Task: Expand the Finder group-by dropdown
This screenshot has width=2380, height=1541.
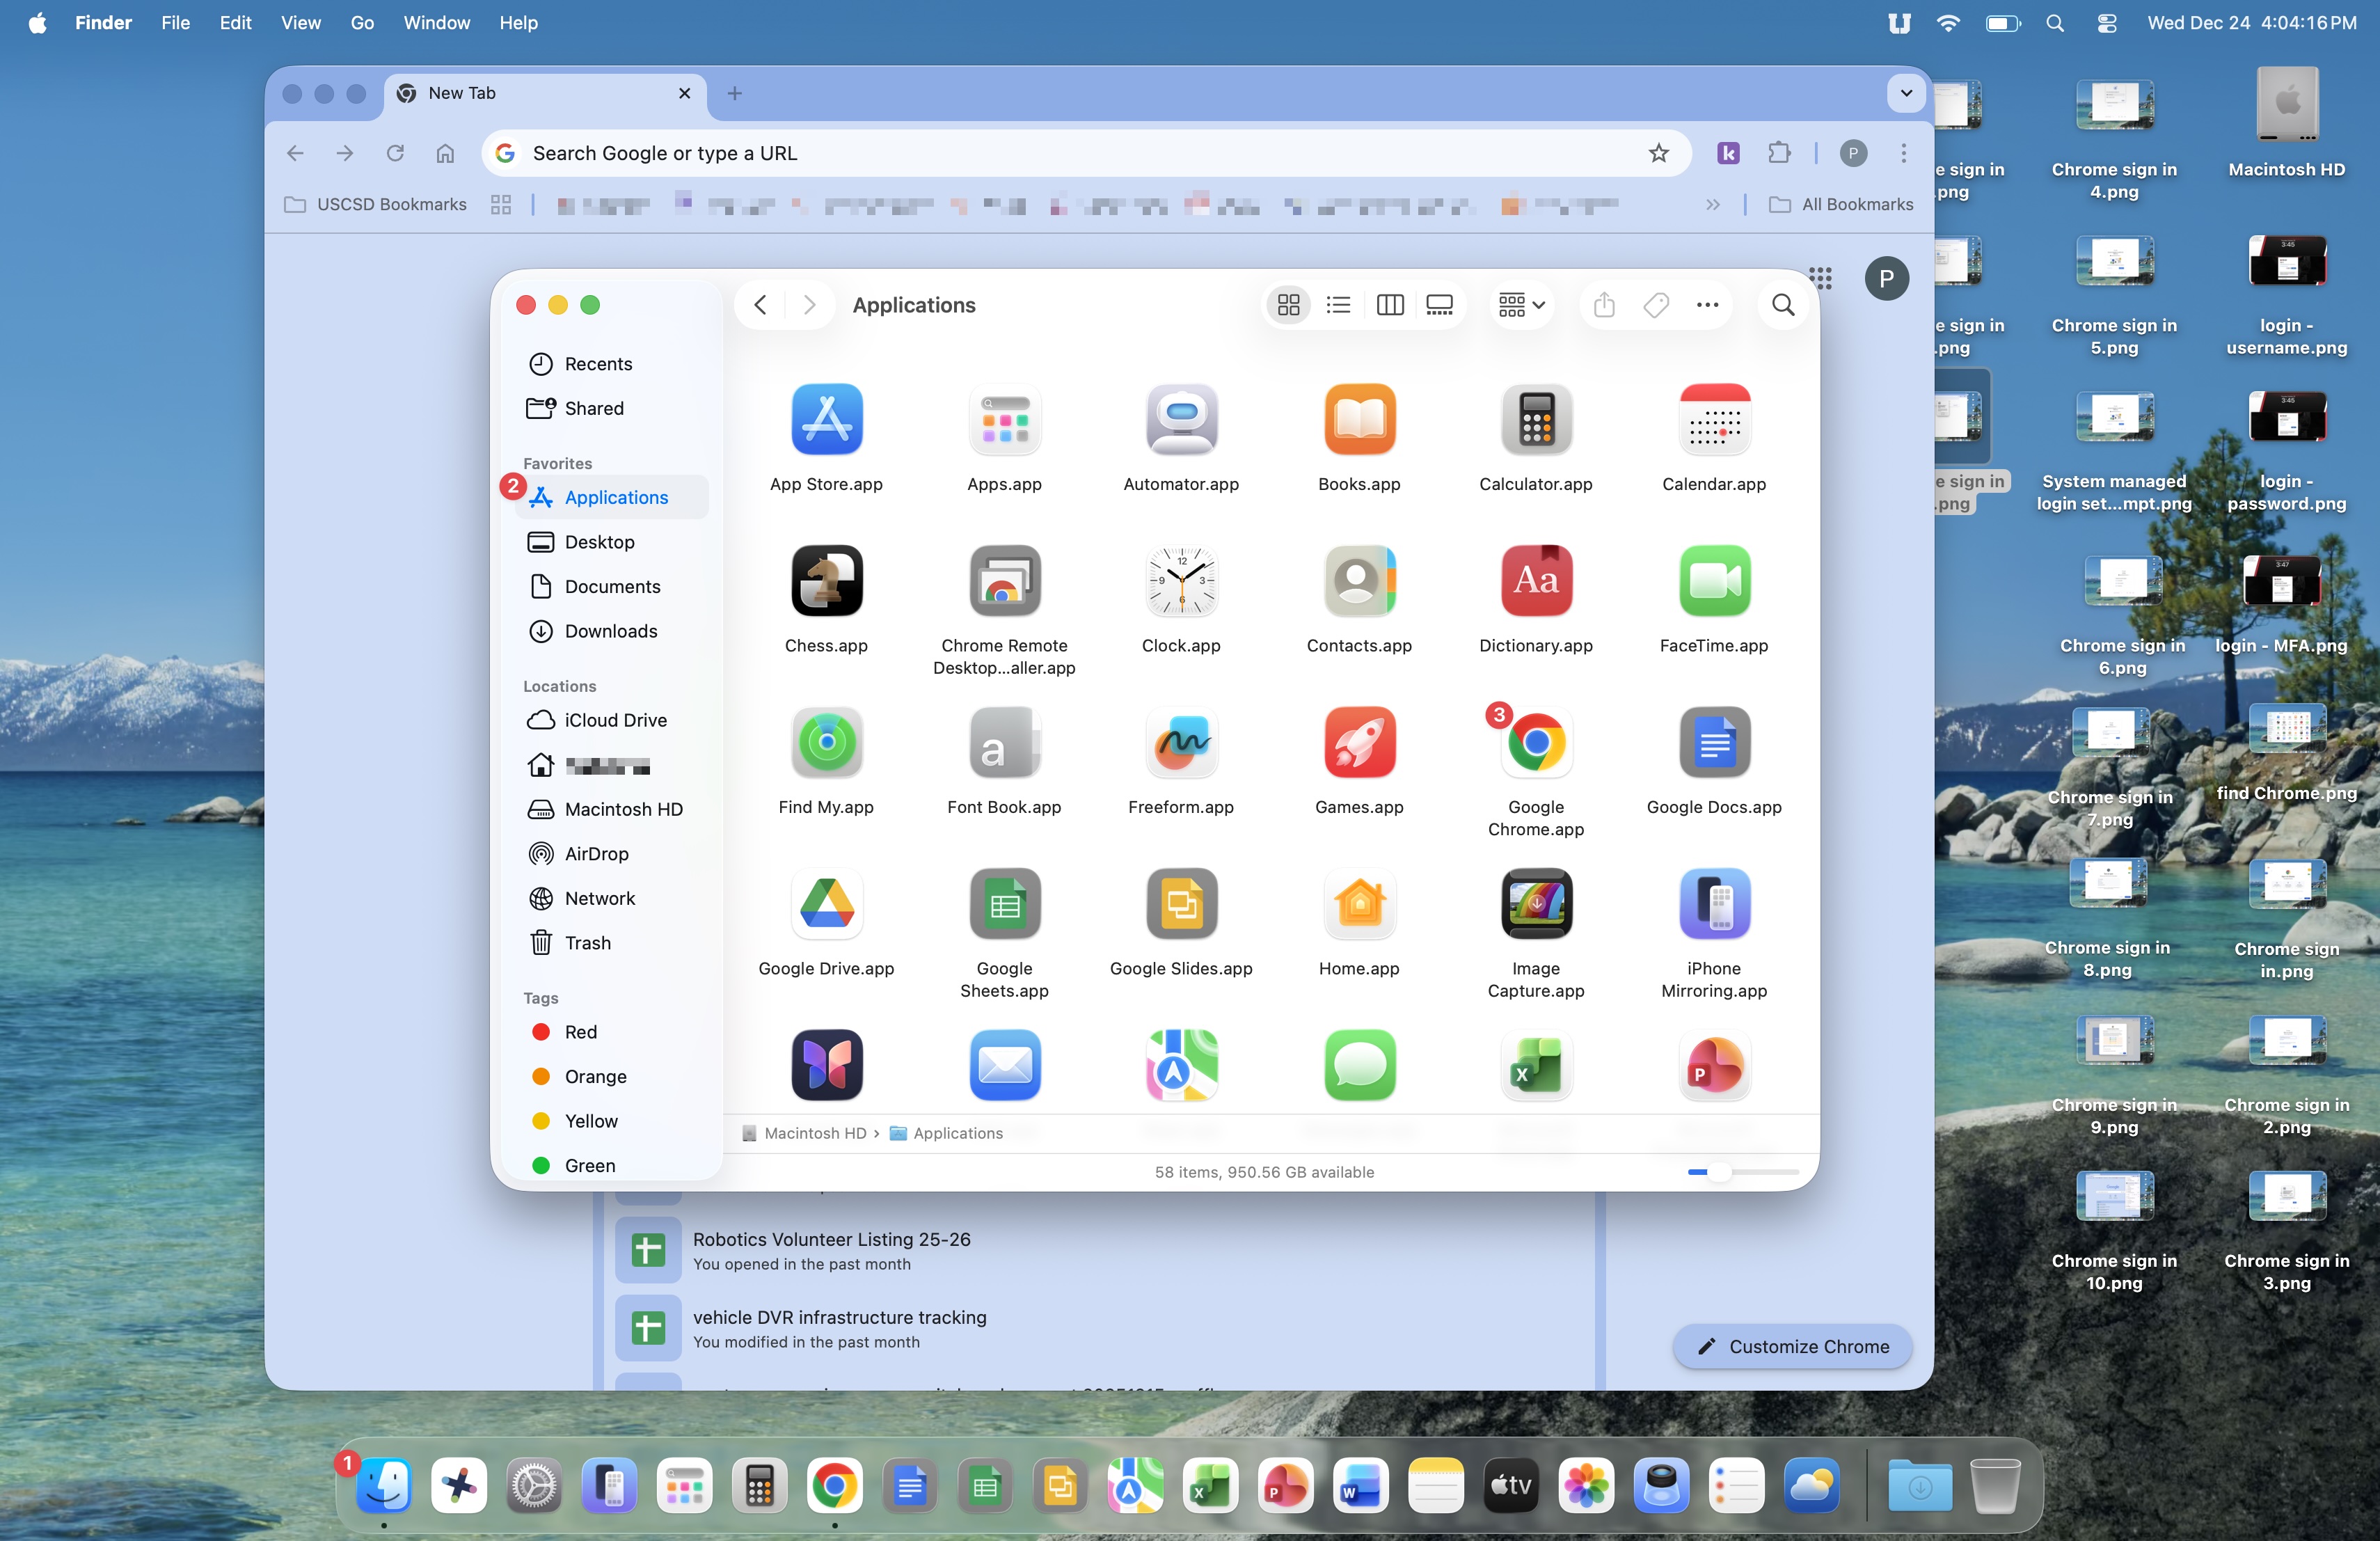Action: point(1521,305)
